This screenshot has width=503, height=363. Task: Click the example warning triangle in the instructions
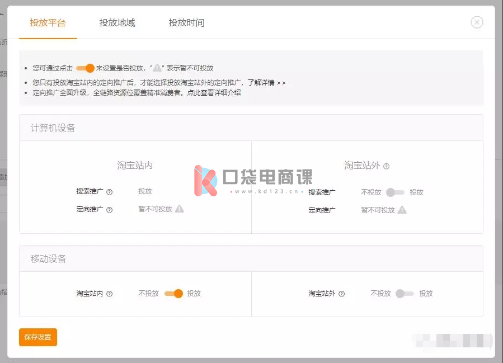coord(157,68)
